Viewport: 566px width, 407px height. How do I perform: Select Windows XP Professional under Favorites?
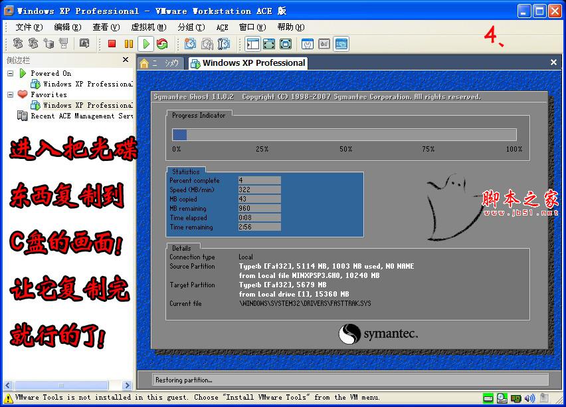82,105
